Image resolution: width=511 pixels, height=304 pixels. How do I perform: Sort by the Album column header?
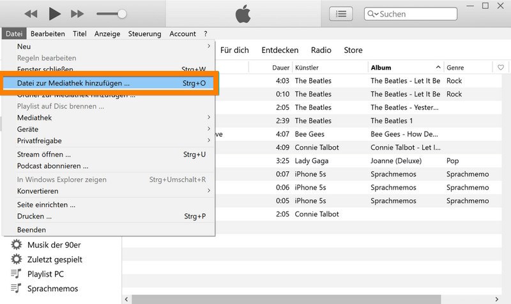(381, 68)
